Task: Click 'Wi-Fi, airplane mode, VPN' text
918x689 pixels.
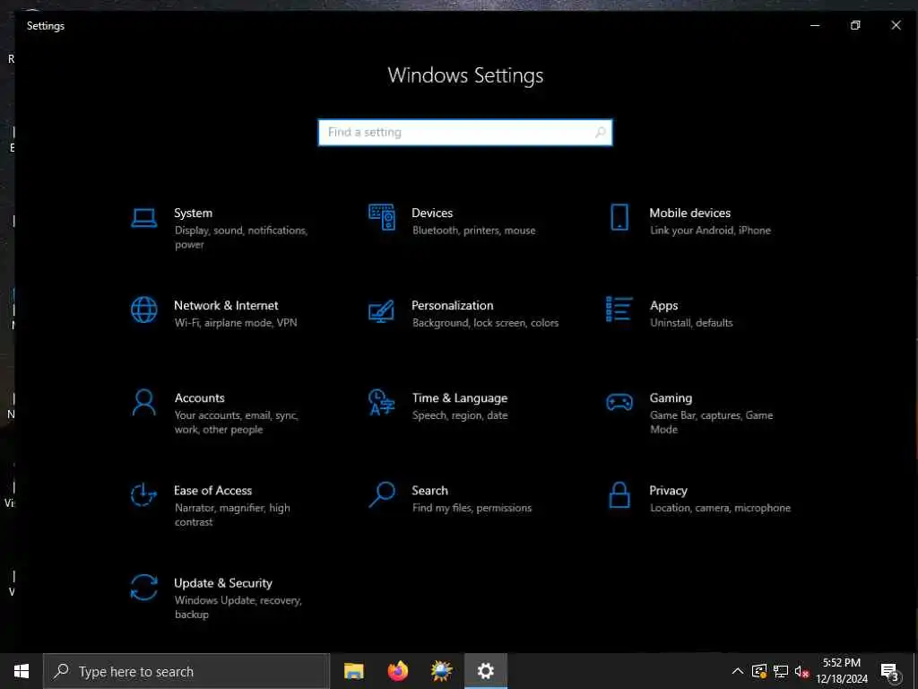Action: coord(236,323)
